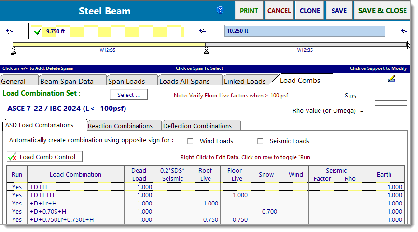Viewport: 418px width, 232px height.
Task: Click the +D+H load combination name
Action: (39, 187)
